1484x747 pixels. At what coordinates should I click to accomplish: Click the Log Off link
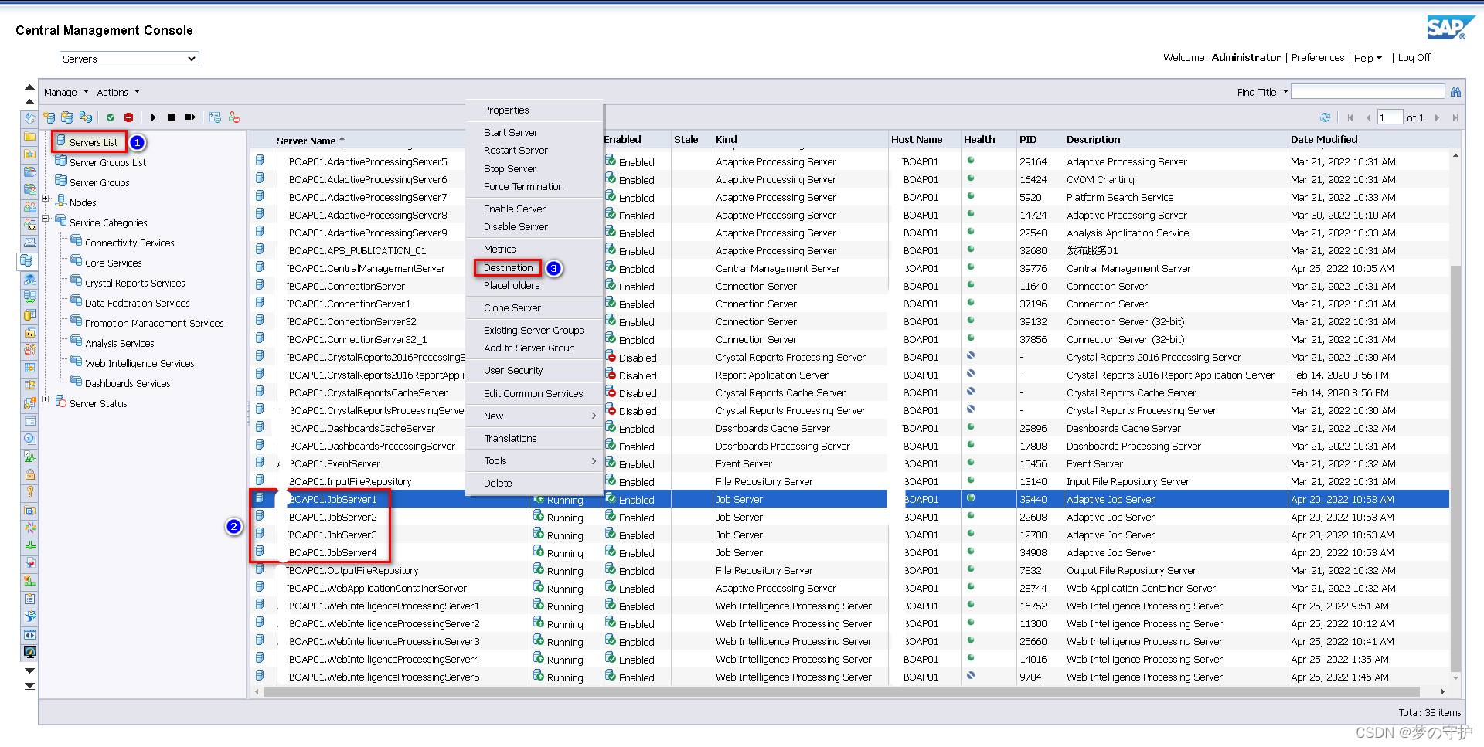point(1414,58)
